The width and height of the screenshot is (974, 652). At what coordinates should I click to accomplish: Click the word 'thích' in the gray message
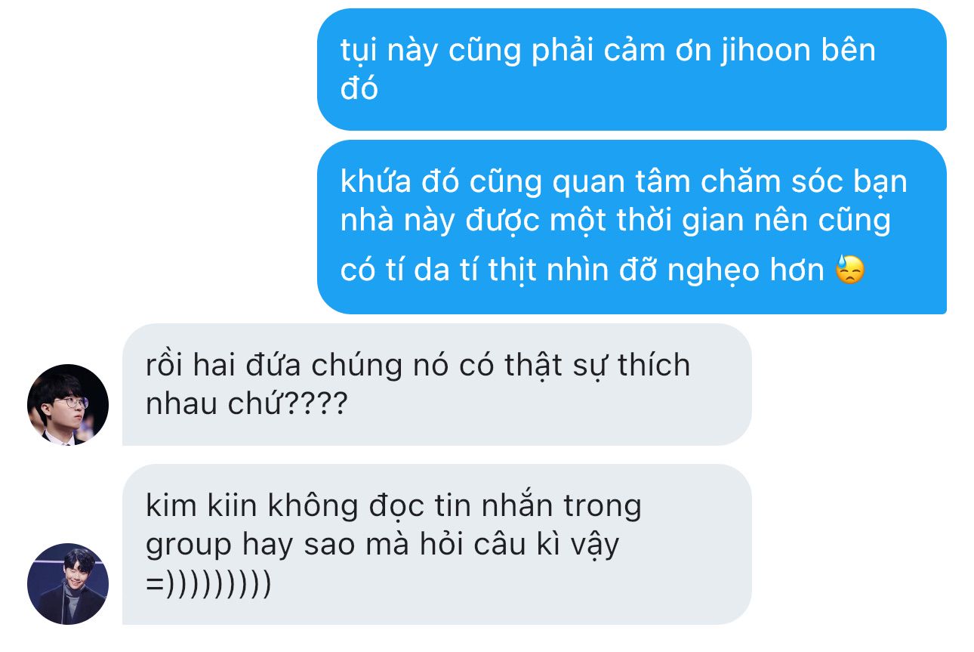(654, 366)
